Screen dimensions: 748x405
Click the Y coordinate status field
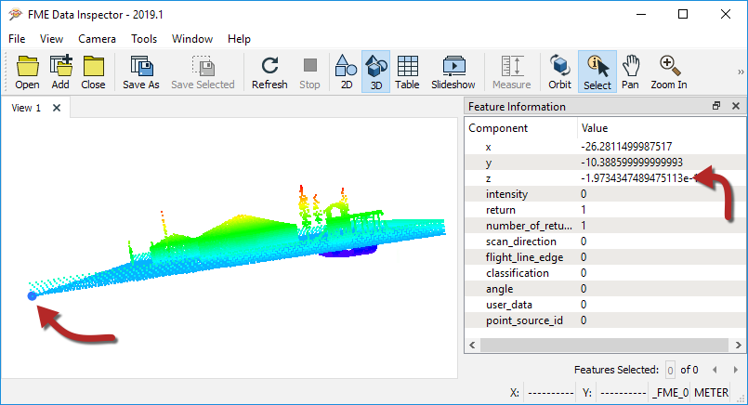(623, 393)
